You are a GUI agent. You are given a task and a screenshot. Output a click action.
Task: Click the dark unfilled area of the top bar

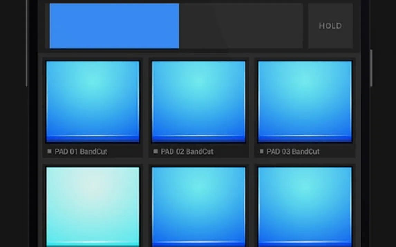[241, 26]
